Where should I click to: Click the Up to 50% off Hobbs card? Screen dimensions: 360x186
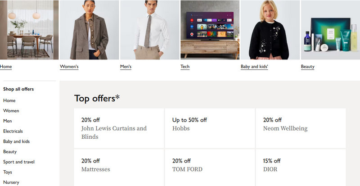click(210, 128)
